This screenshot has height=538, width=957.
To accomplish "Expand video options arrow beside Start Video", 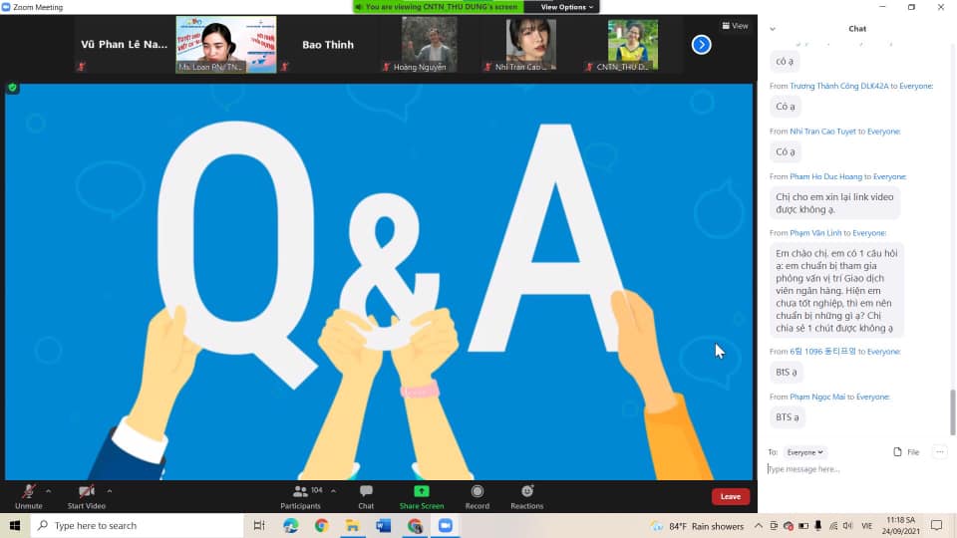I will (x=110, y=490).
